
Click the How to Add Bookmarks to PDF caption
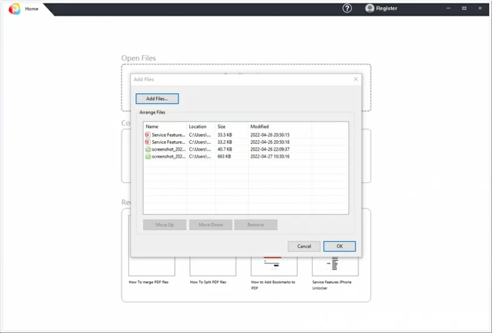(x=273, y=285)
